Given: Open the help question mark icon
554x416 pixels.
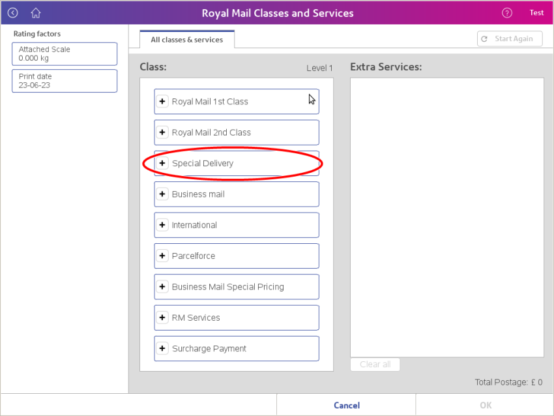Looking at the screenshot, I should tap(507, 13).
